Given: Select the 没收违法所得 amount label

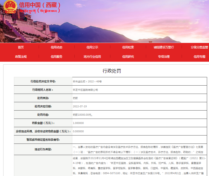Looking at the screenshot, I should [x=43, y=131].
